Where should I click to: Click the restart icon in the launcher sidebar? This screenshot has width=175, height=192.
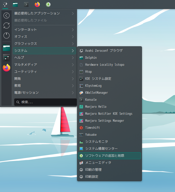[x=6, y=25]
